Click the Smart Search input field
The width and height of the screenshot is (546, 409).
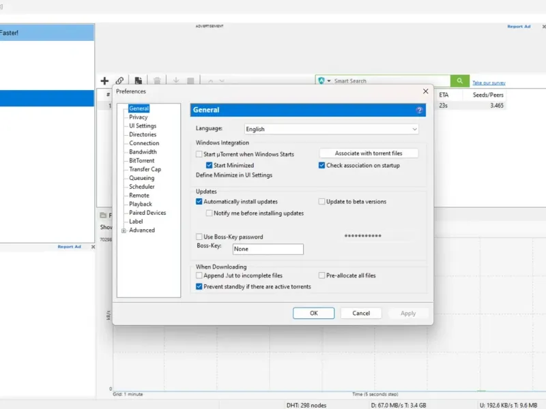(x=390, y=81)
